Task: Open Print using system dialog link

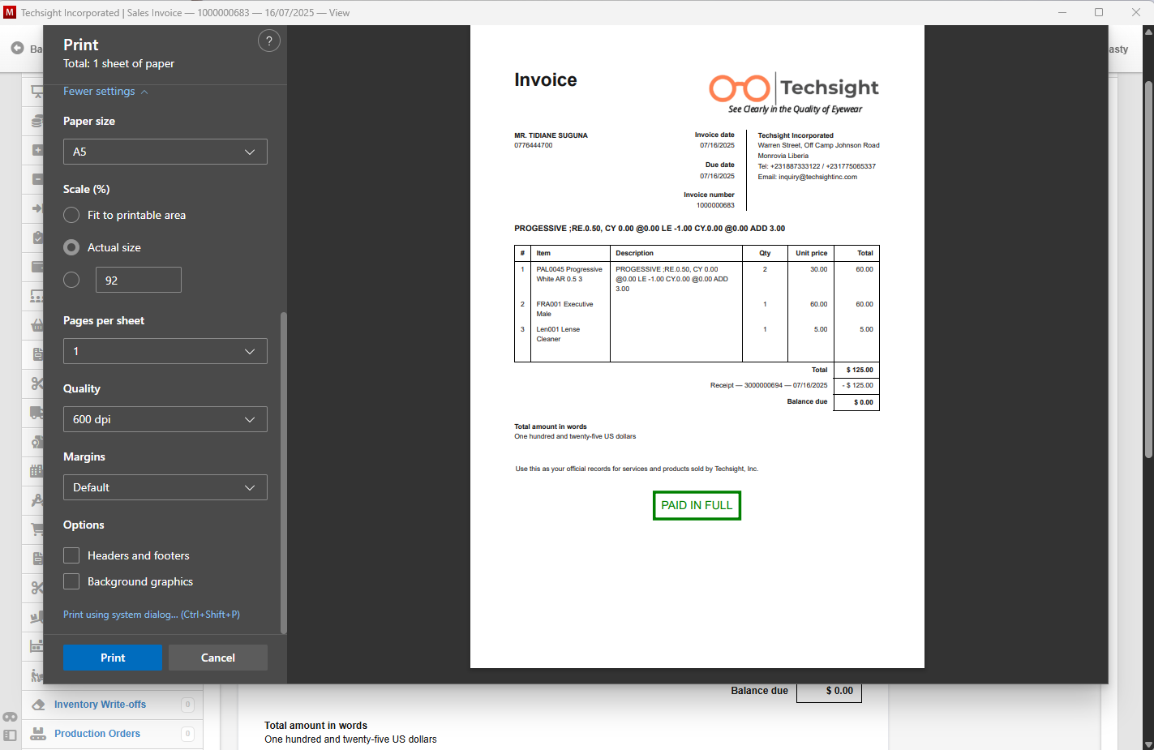Action: pos(152,615)
